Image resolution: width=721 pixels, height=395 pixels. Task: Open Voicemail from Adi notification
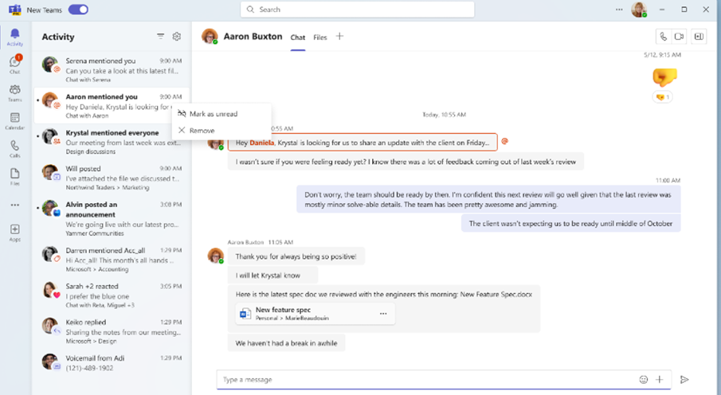click(112, 362)
